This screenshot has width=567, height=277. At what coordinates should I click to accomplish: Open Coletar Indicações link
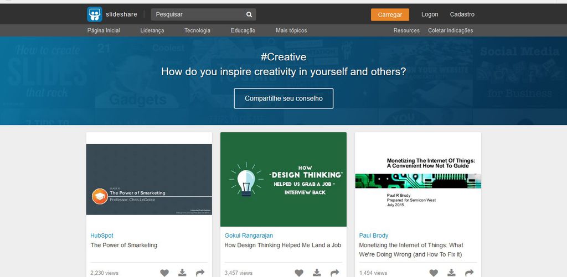tap(451, 30)
